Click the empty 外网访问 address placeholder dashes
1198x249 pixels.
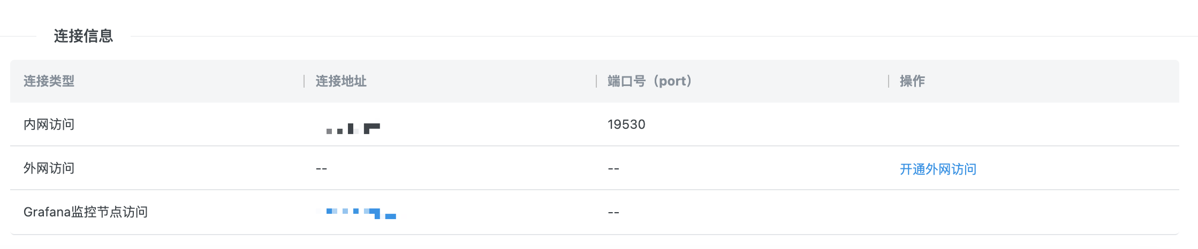[x=321, y=169]
